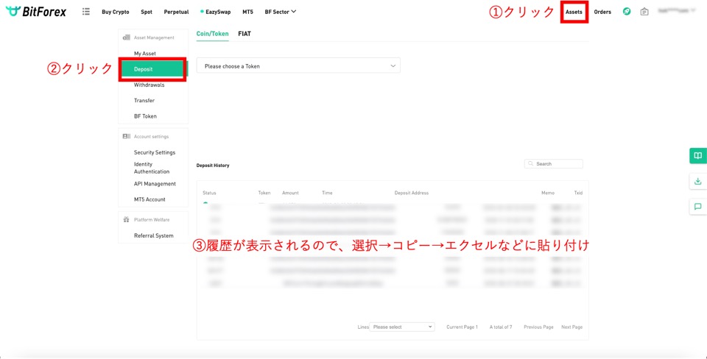Open EazySwap from the top bar
Screen dimensions: 707x359
[x=216, y=13]
